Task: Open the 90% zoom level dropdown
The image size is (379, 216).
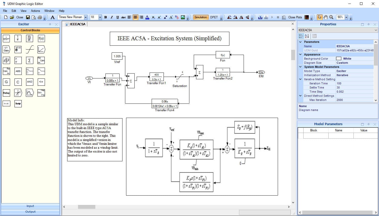Action: [346, 17]
